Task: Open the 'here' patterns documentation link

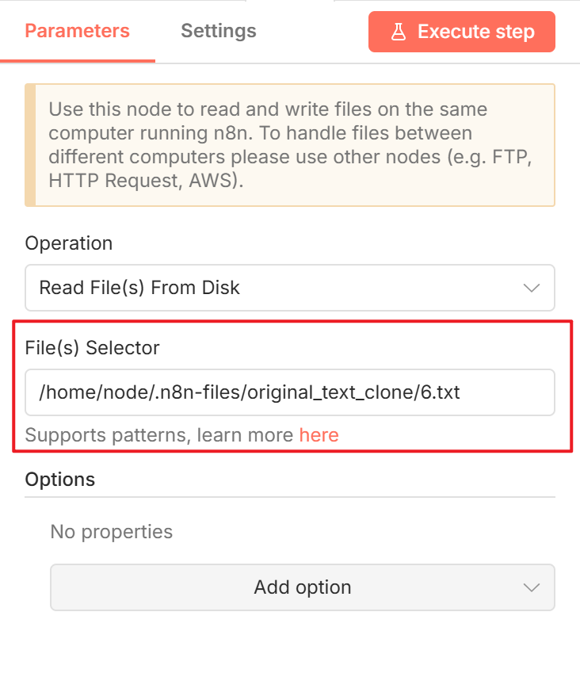Action: (x=319, y=434)
